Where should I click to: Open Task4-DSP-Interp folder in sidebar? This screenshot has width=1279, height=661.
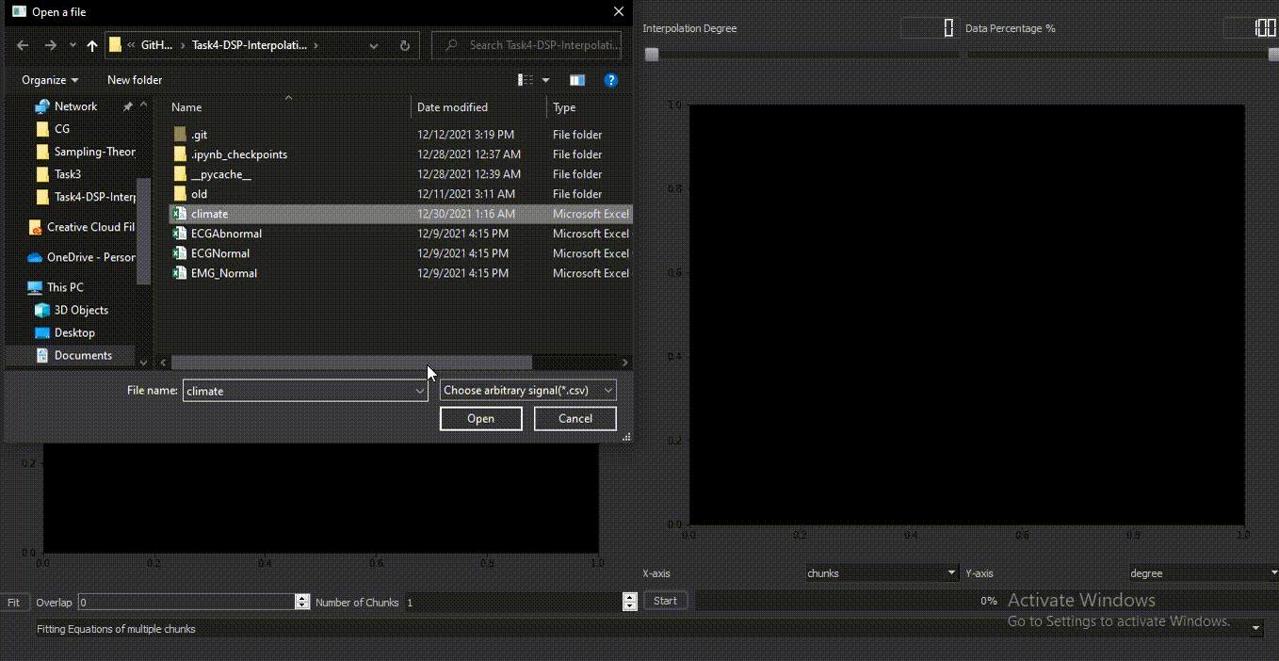[x=94, y=197]
